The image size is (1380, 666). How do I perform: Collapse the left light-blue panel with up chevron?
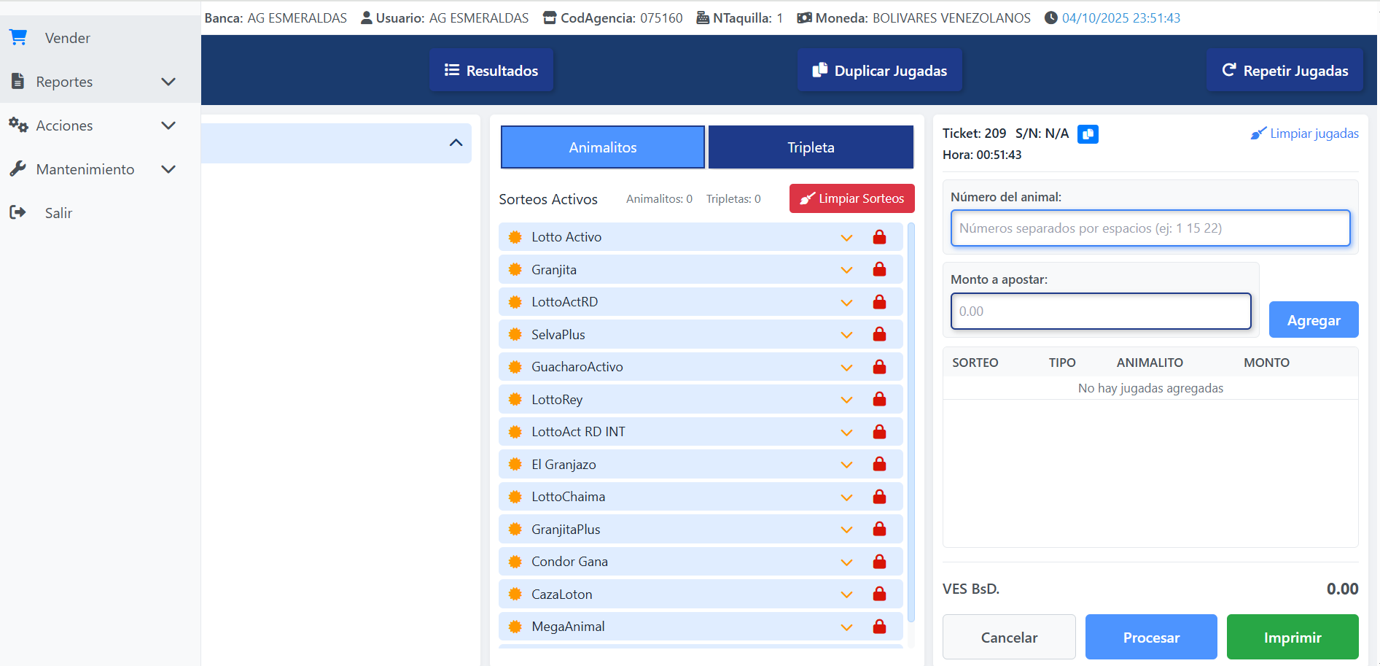[x=456, y=143]
